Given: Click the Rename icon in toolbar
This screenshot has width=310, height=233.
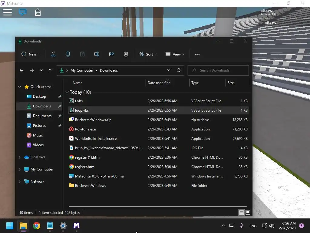Looking at the screenshot, I should [97, 54].
